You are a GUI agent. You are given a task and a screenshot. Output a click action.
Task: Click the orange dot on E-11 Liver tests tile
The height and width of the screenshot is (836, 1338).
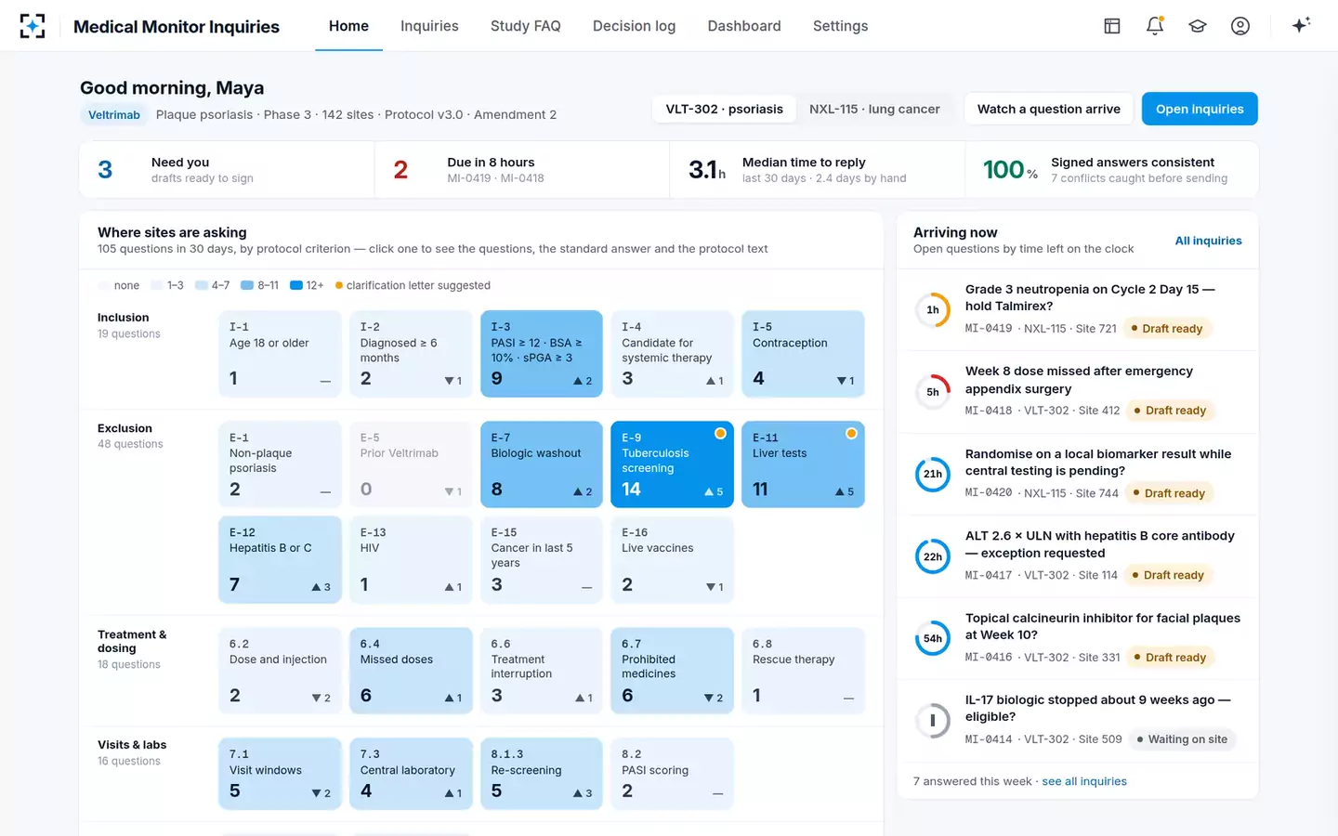[x=851, y=434]
